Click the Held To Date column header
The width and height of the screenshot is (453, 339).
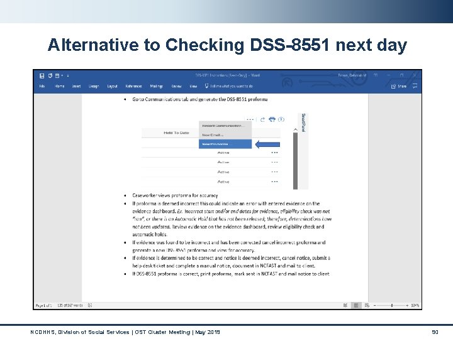[176, 133]
